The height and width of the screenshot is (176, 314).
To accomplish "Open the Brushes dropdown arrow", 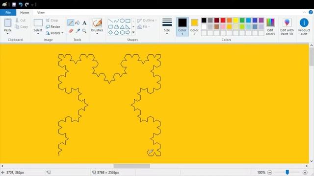I will (x=97, y=34).
